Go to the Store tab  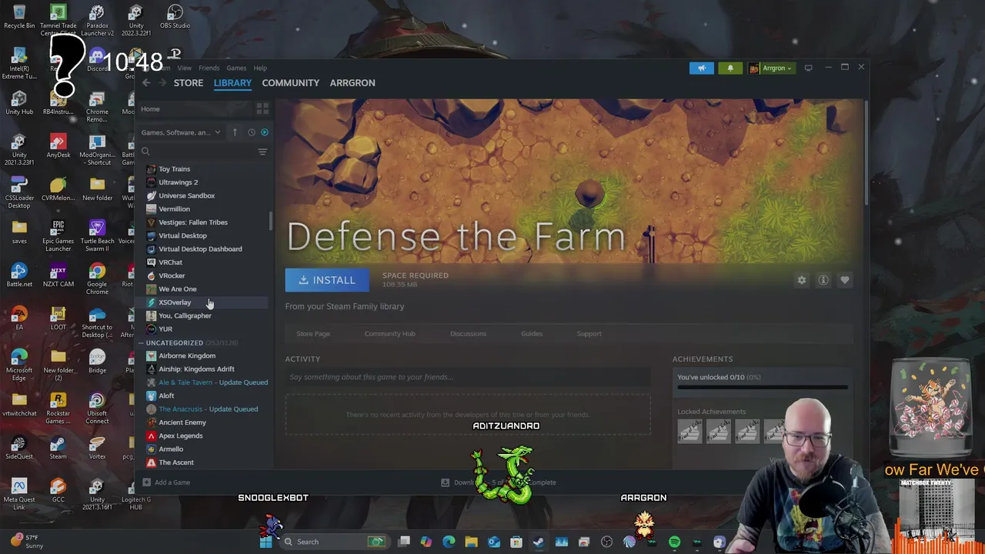point(189,82)
